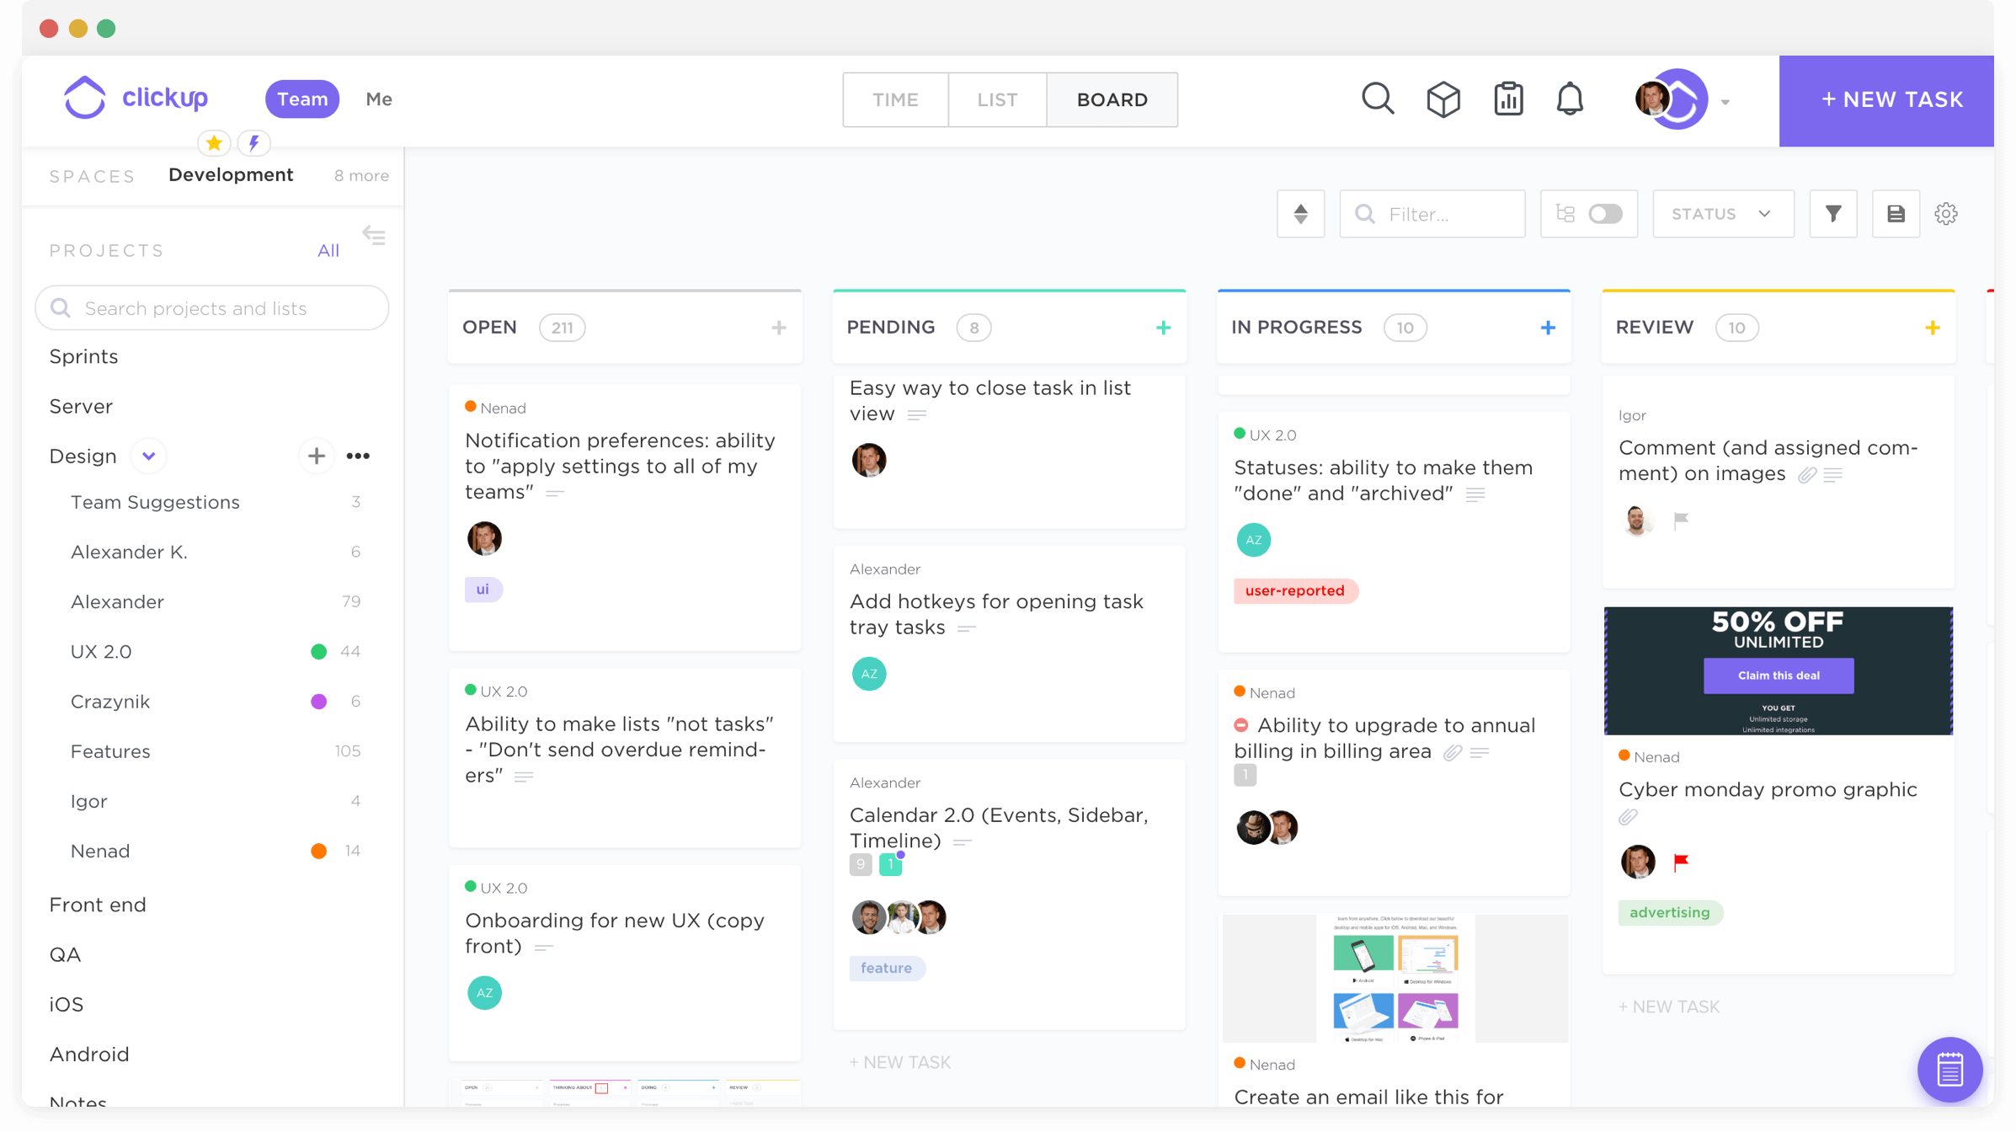Click the sort arrows button
Viewport: 2016px width, 1132px height.
pos(1300,214)
